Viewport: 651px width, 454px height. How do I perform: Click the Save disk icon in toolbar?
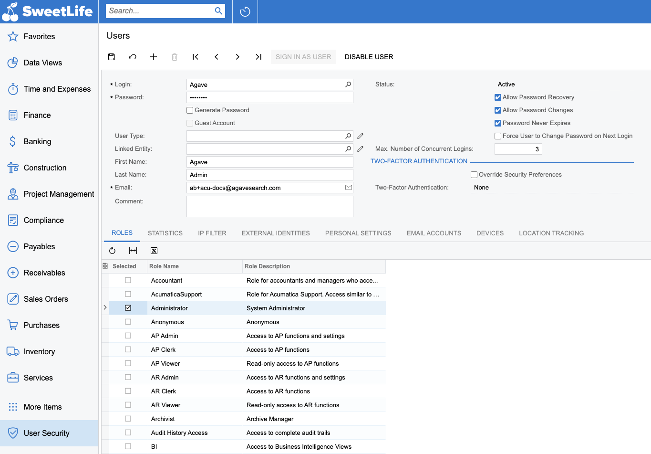point(112,57)
